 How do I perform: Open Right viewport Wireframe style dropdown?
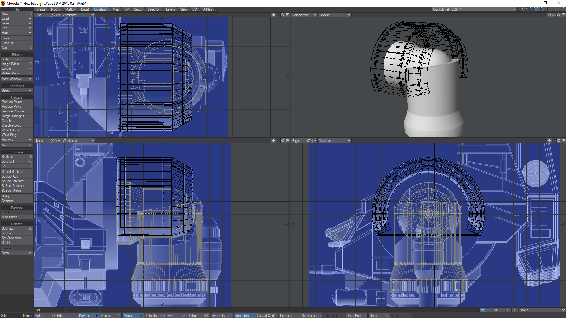pyautogui.click(x=335, y=141)
